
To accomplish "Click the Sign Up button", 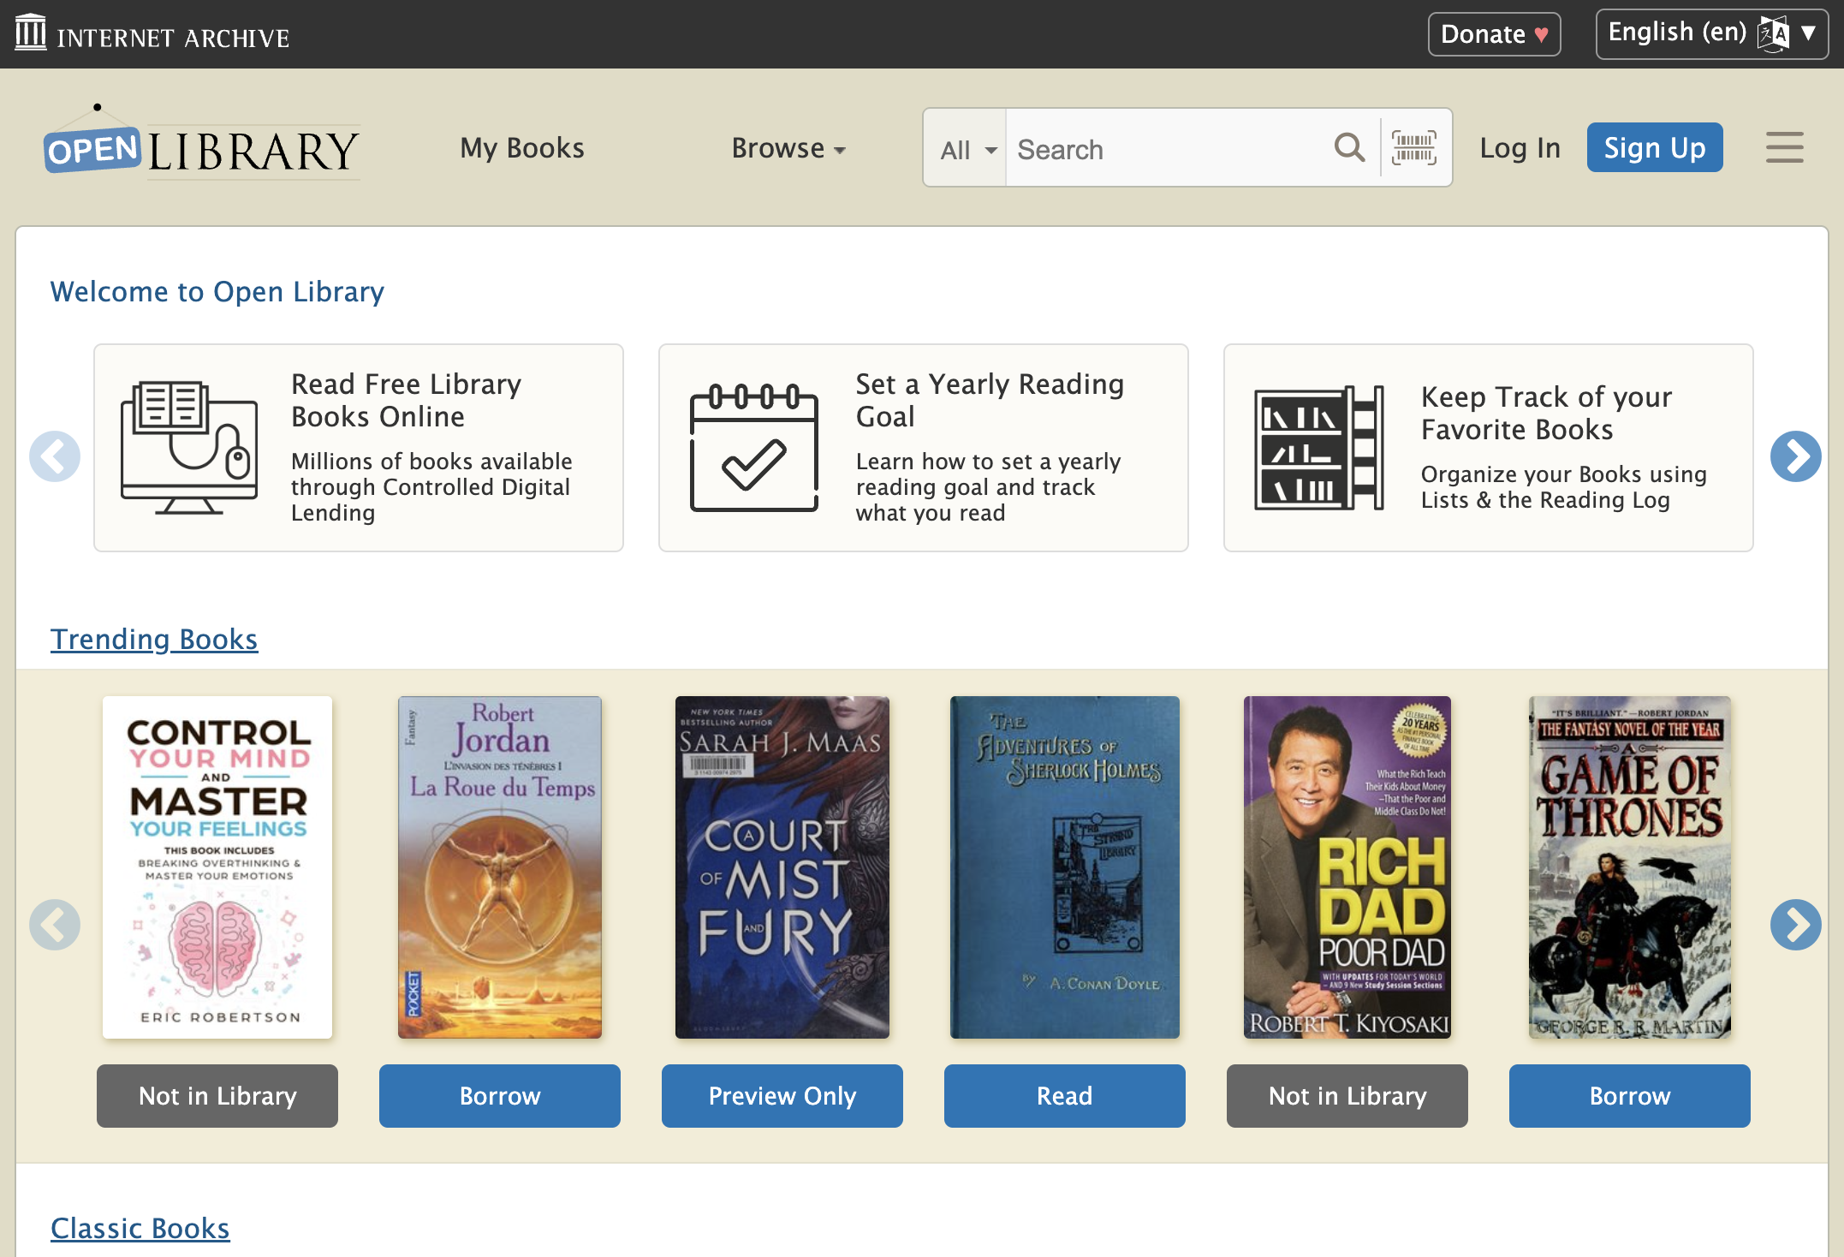I will pos(1654,147).
